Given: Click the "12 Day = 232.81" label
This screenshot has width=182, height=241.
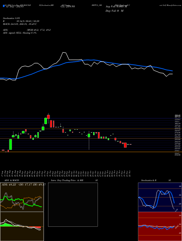Looking at the screenshot, I should tap(15, 7).
